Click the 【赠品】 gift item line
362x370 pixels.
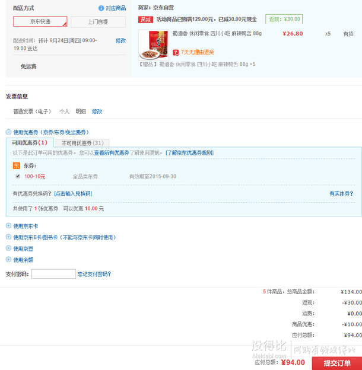(196, 64)
